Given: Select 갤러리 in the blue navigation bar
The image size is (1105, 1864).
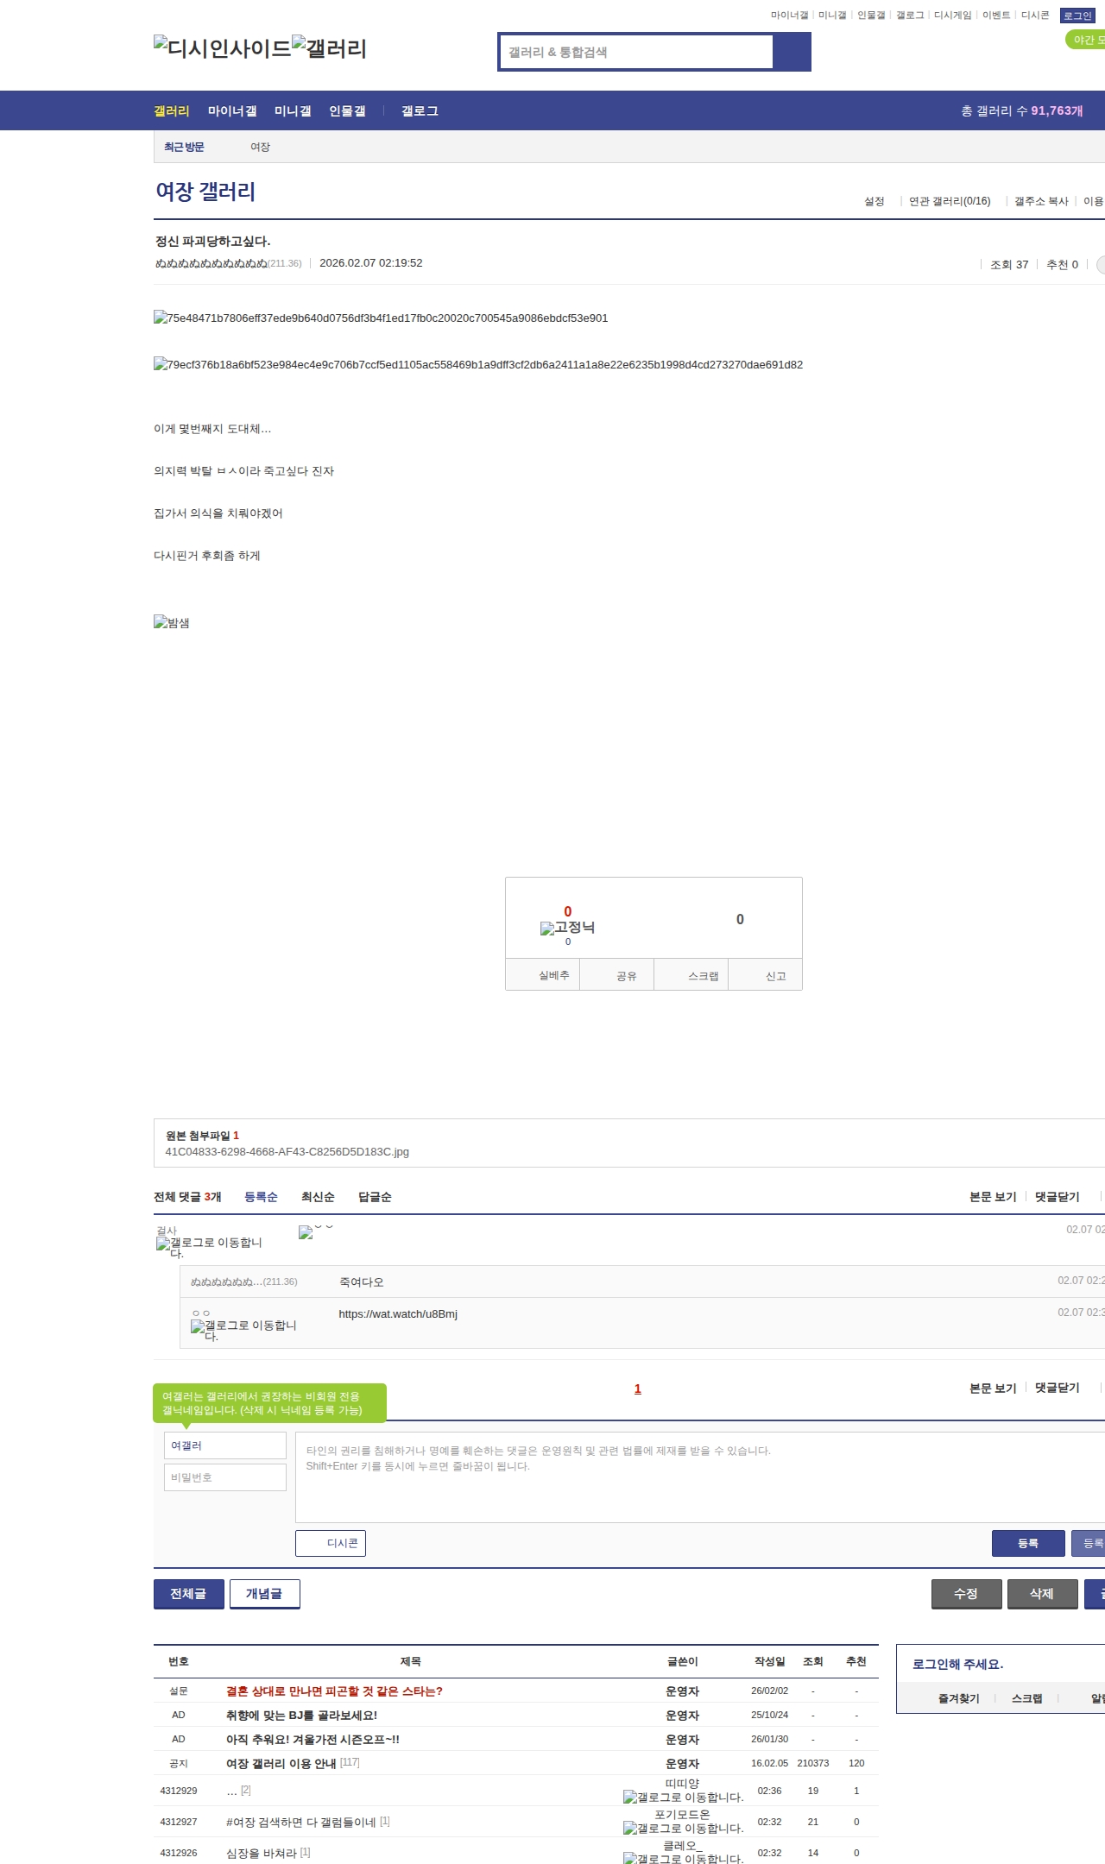Looking at the screenshot, I should click(172, 110).
